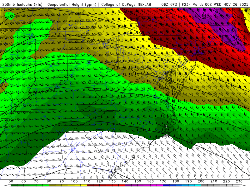Click the "Geopotential Height (gpm)" header text

point(72,5)
